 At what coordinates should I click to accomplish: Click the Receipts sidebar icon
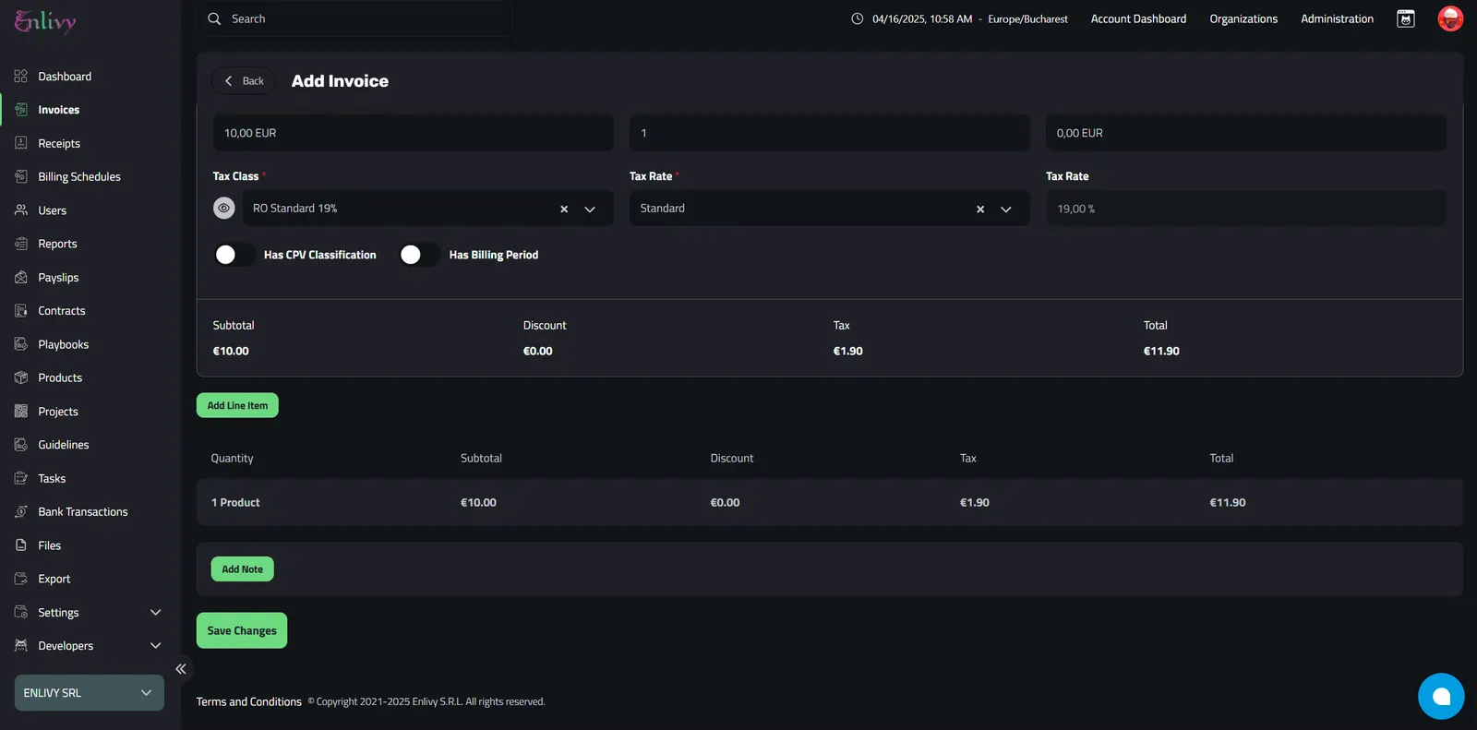click(x=21, y=143)
